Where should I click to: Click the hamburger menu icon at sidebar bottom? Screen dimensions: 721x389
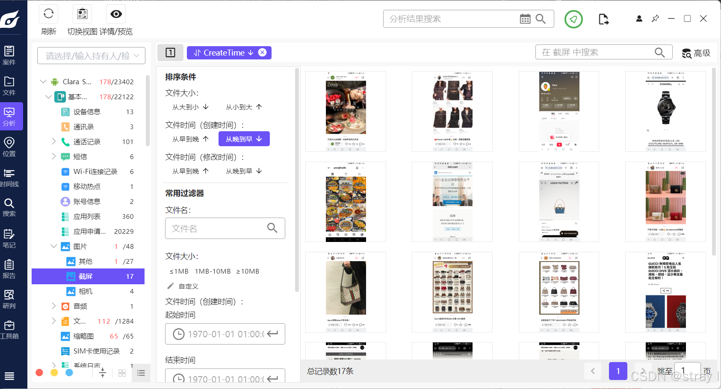point(9,376)
